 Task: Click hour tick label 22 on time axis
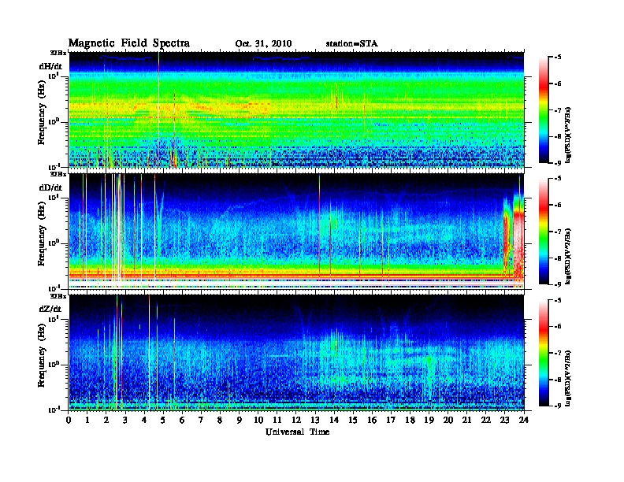[x=486, y=420]
